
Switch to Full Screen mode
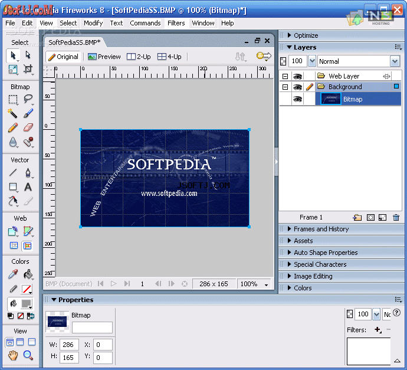32,342
